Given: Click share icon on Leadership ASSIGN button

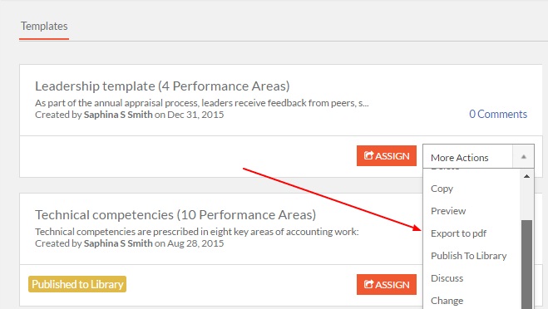Looking at the screenshot, I should point(368,155).
